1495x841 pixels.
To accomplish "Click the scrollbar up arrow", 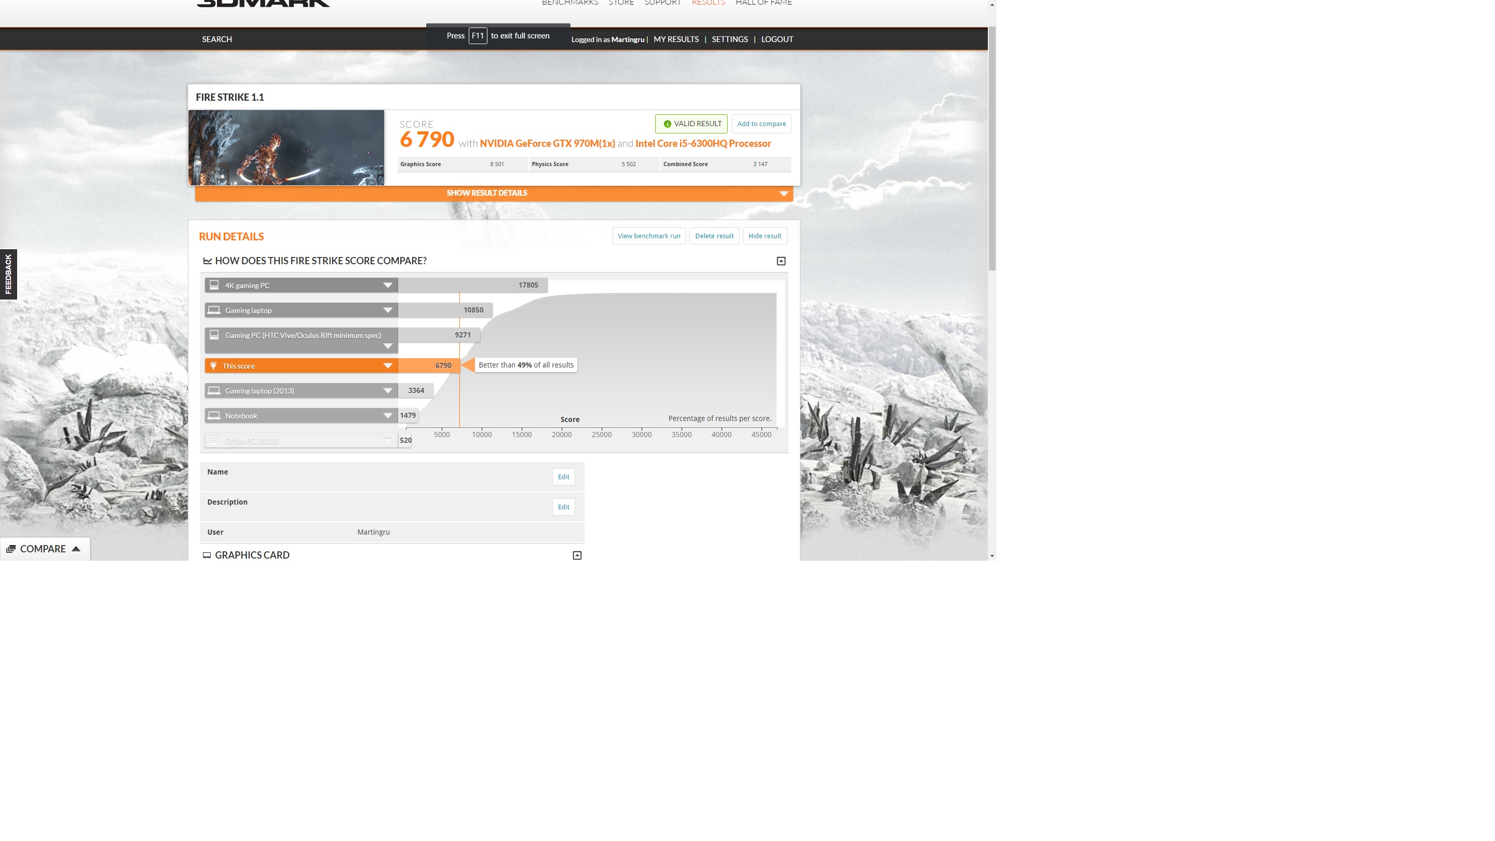I will 992,5.
